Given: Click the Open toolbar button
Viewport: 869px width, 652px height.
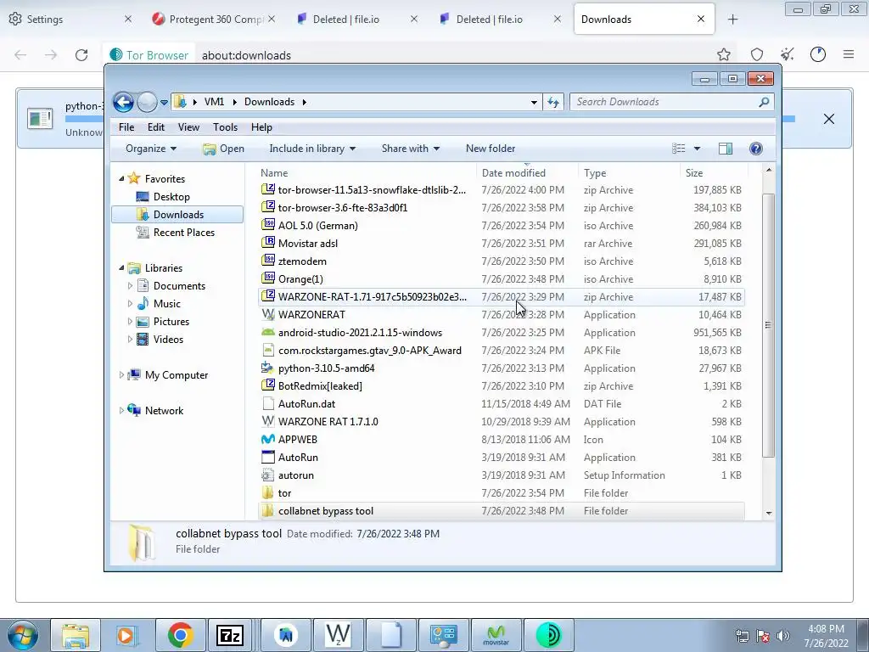Looking at the screenshot, I should [x=224, y=149].
